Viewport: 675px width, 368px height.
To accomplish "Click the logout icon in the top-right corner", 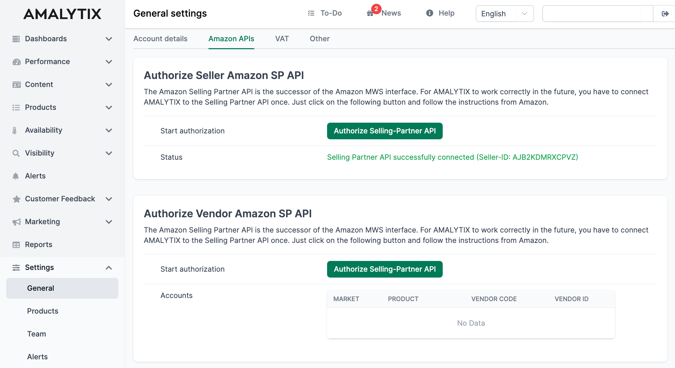I will (x=666, y=13).
